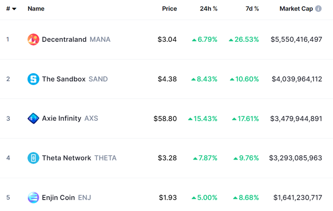The width and height of the screenshot is (333, 211).
Task: Open the Axie Infinity name link
Action: (62, 118)
